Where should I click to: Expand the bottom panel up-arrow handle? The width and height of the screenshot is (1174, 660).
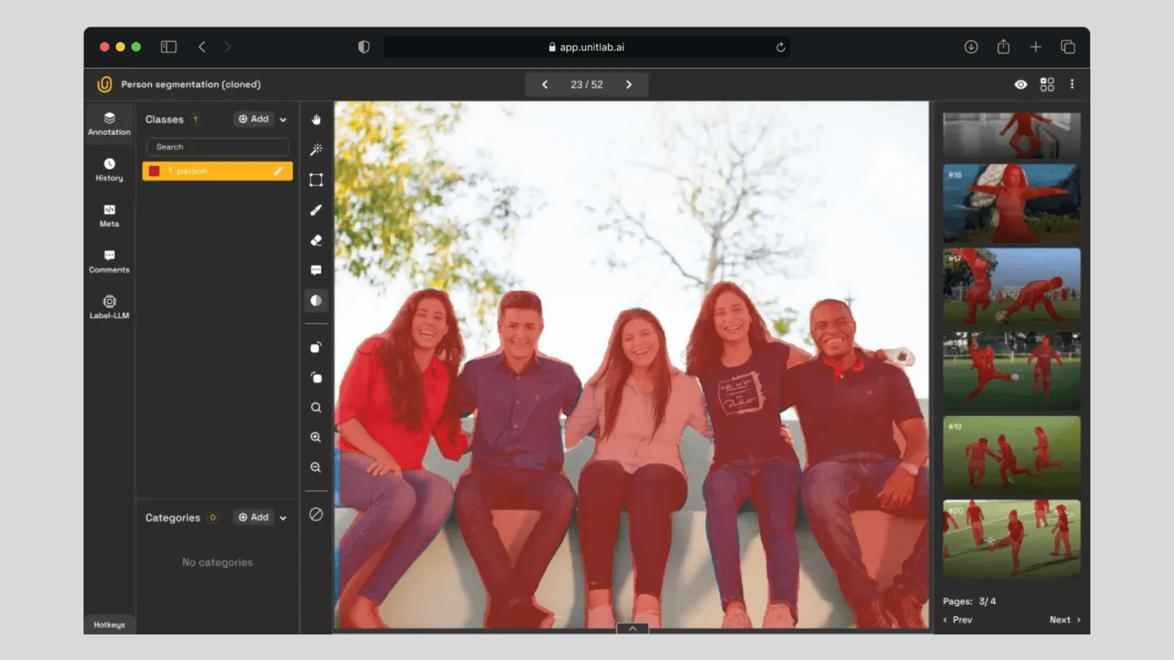632,628
